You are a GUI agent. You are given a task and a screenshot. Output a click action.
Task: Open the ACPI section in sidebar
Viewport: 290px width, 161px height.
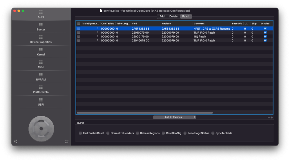pos(41,14)
